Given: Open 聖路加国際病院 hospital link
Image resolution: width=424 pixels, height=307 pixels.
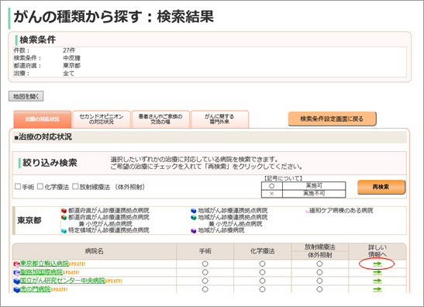Looking at the screenshot, I should 41,272.
